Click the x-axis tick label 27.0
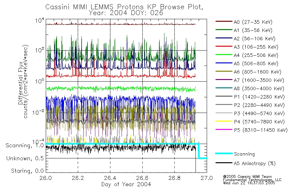The width and height of the screenshot is (304, 192). coord(207,178)
